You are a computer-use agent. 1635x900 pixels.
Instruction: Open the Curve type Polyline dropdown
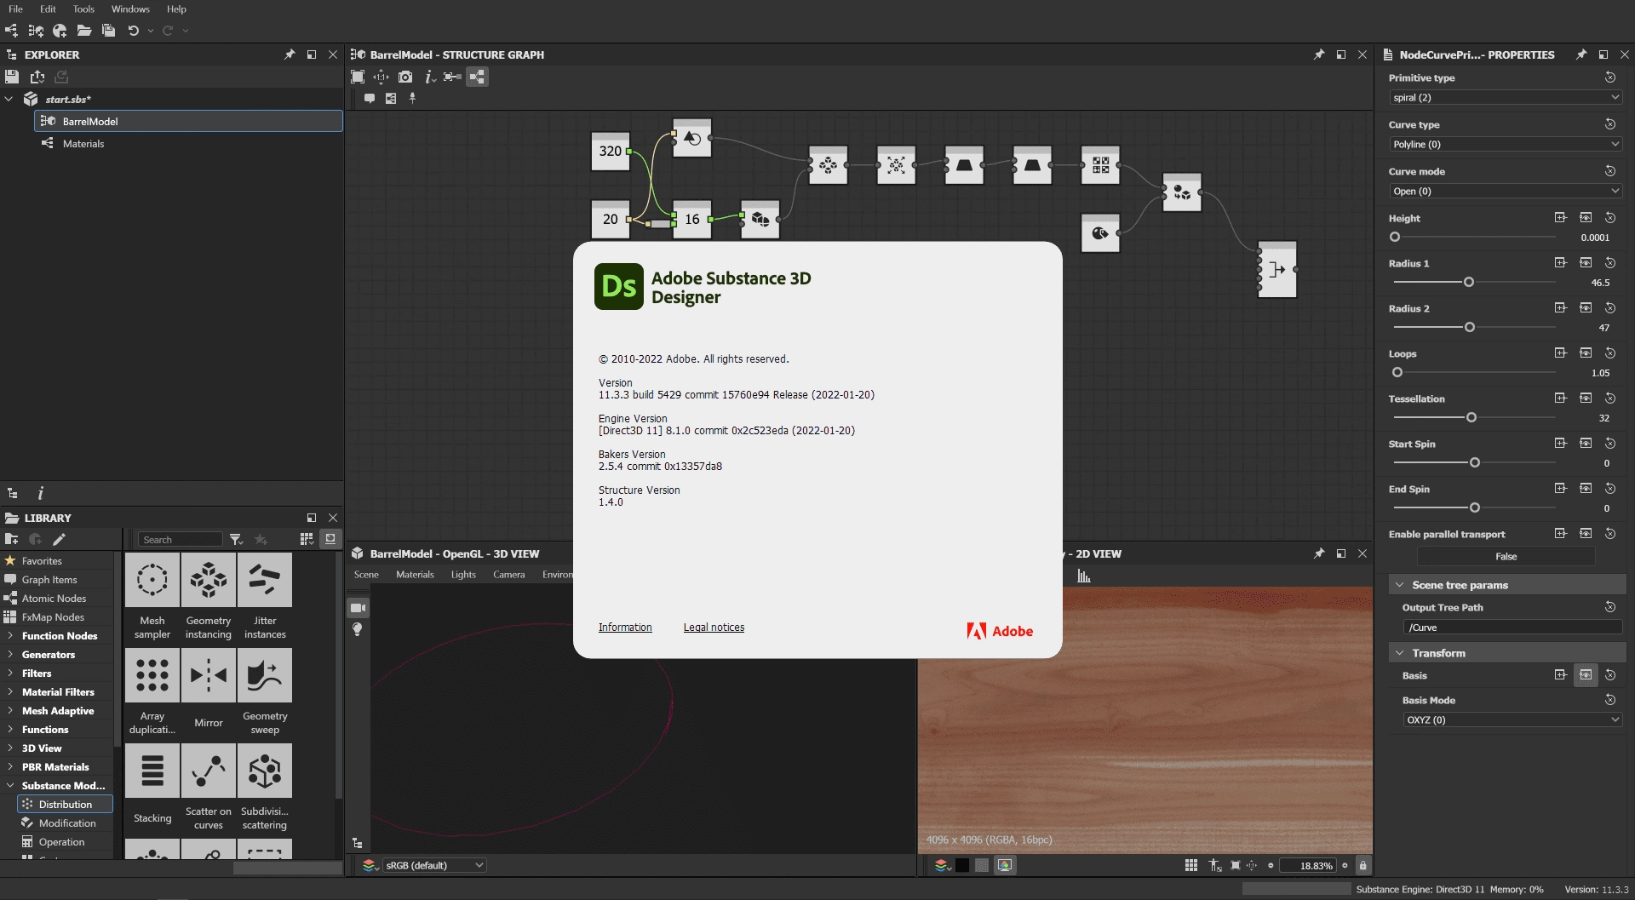pos(1506,145)
